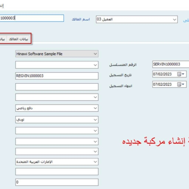
Task: Focus the field containing 1000003 at top
Action: tap(32, 18)
